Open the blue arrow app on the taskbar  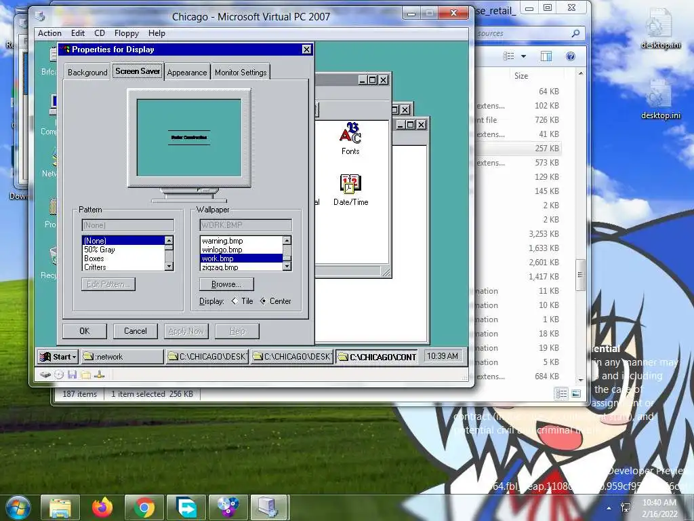186,507
